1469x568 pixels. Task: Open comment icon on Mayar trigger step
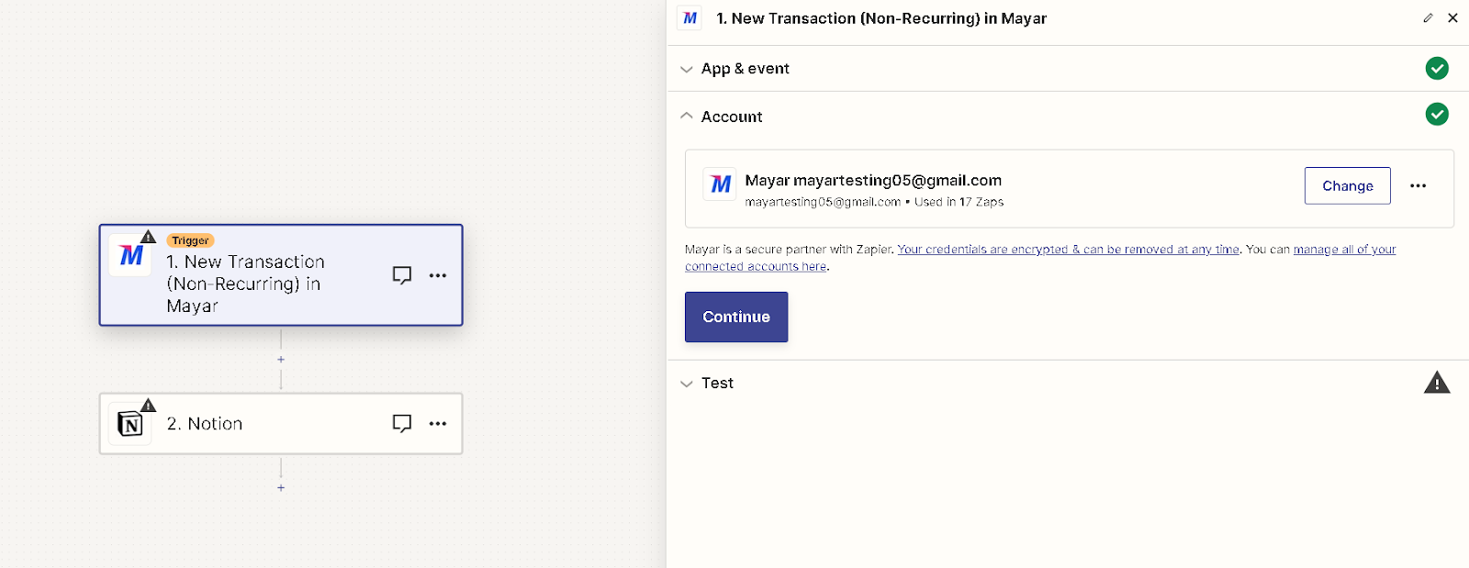click(x=402, y=275)
